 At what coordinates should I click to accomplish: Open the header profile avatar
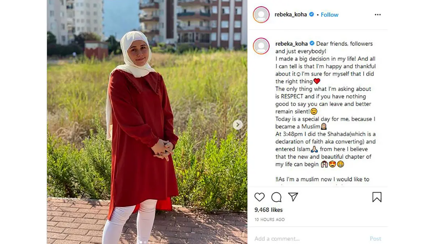261,15
